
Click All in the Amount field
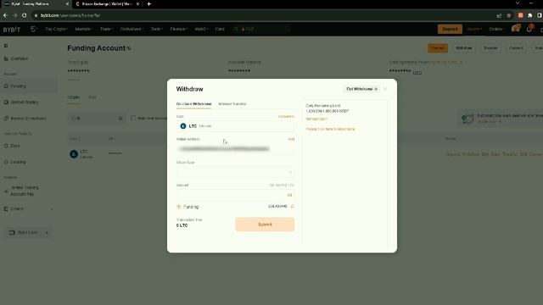289,195
